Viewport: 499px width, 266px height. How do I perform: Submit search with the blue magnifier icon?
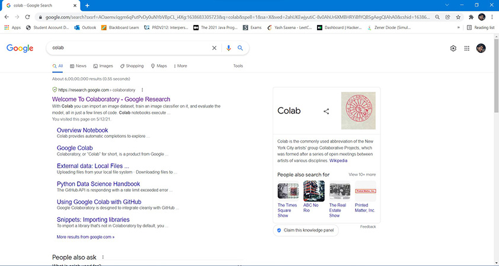pyautogui.click(x=240, y=48)
